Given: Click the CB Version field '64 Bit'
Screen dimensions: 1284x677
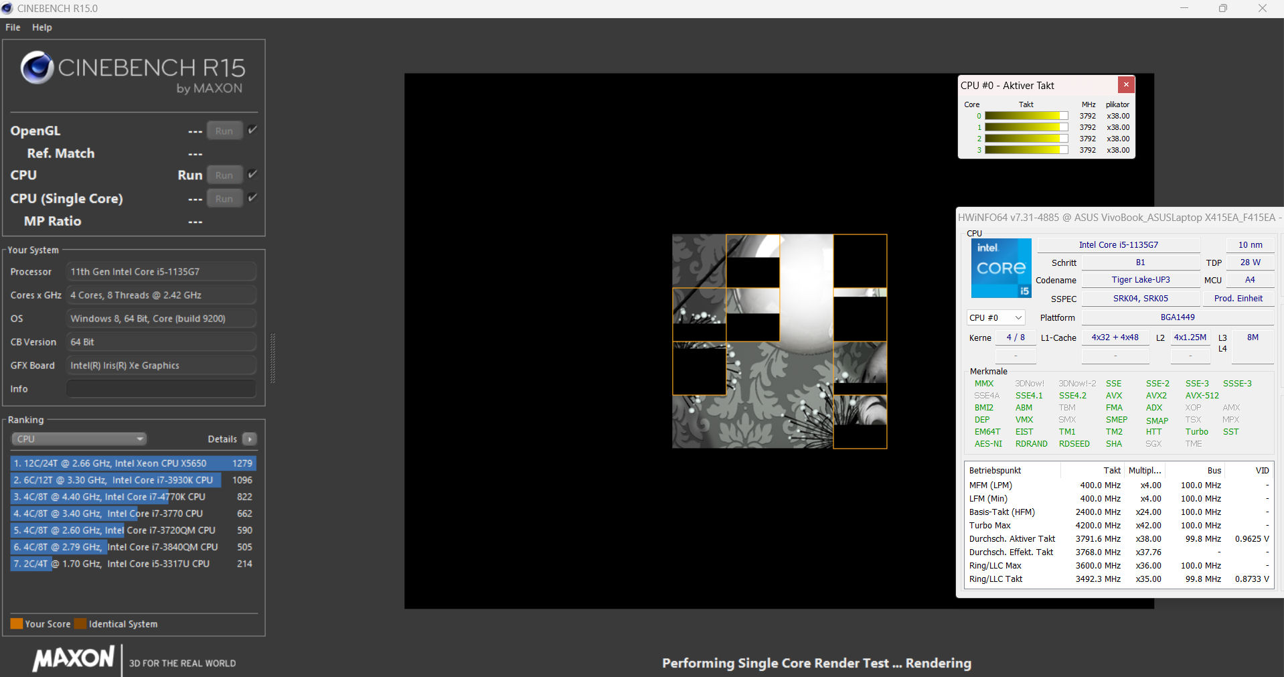Looking at the screenshot, I should [x=161, y=342].
